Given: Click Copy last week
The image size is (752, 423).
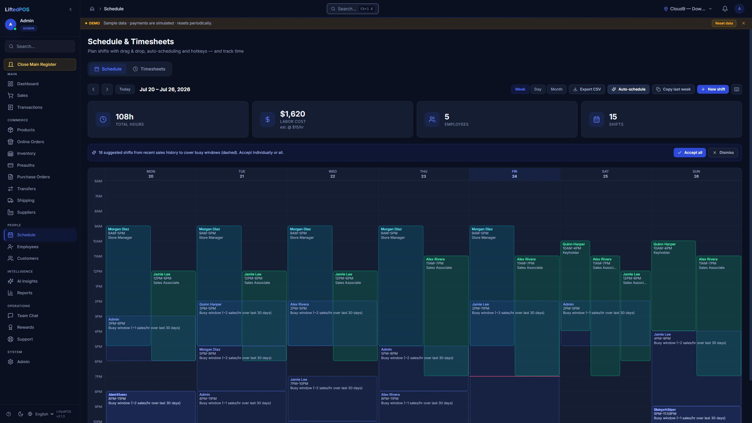Looking at the screenshot, I should pyautogui.click(x=673, y=89).
